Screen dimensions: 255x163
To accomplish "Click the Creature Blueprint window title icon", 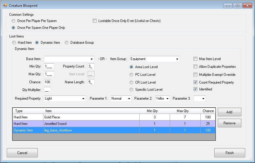I will pos(5,5).
